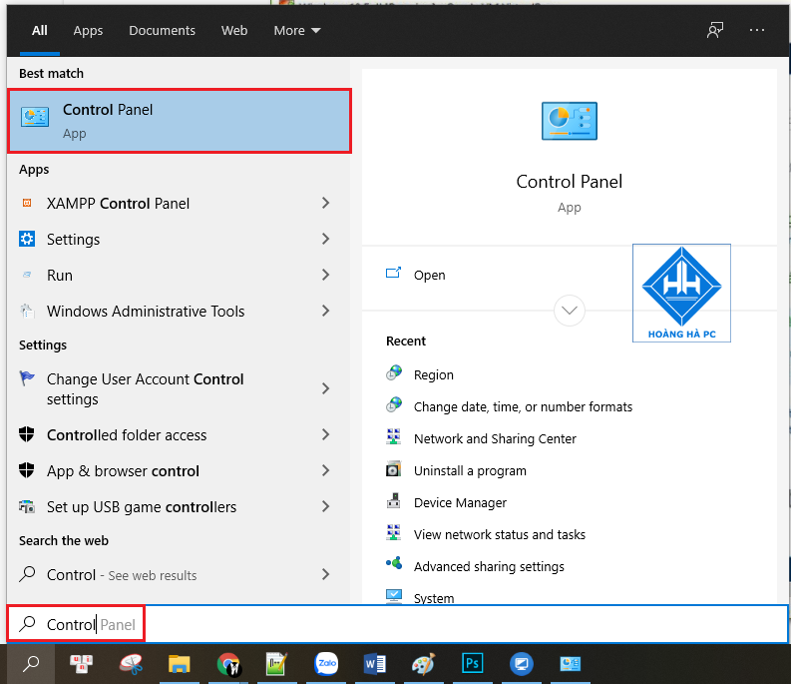Image resolution: width=791 pixels, height=684 pixels.
Task: Click the User Account Control flag icon
Action: point(27,377)
